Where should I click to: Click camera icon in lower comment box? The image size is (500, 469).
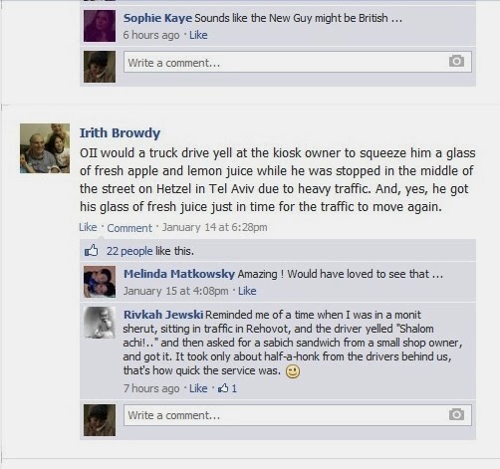(456, 414)
